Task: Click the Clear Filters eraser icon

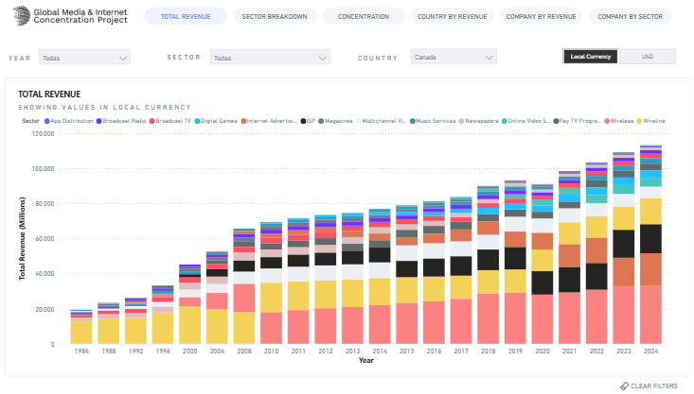Action: [624, 385]
